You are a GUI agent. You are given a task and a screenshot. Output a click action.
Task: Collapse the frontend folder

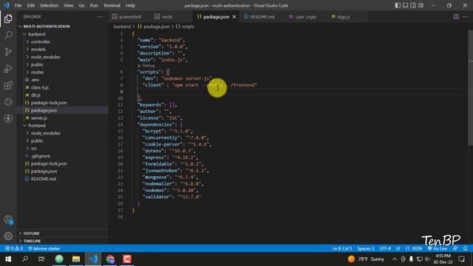click(37, 126)
